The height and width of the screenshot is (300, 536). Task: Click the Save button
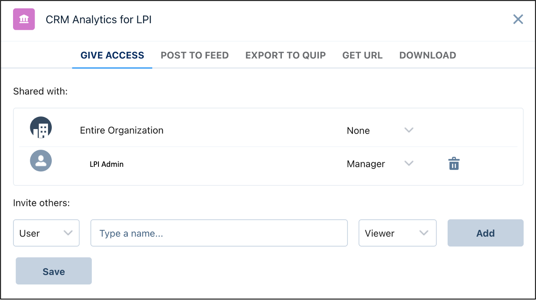tap(53, 271)
